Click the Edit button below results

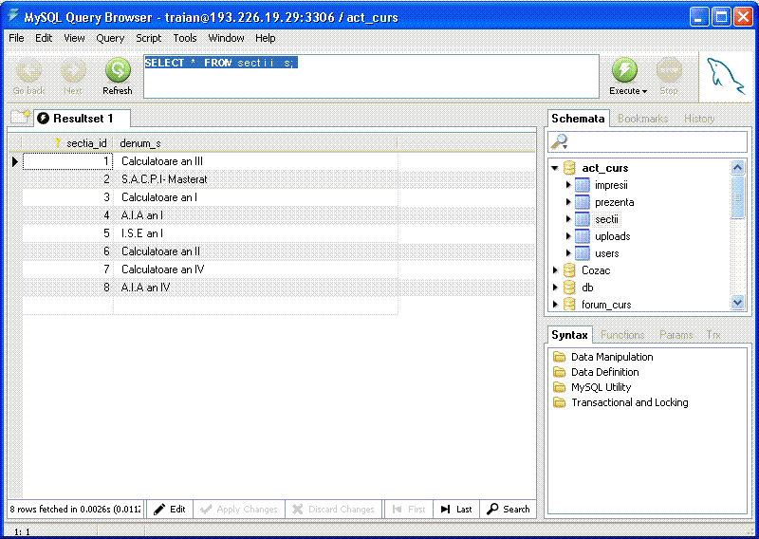[169, 510]
